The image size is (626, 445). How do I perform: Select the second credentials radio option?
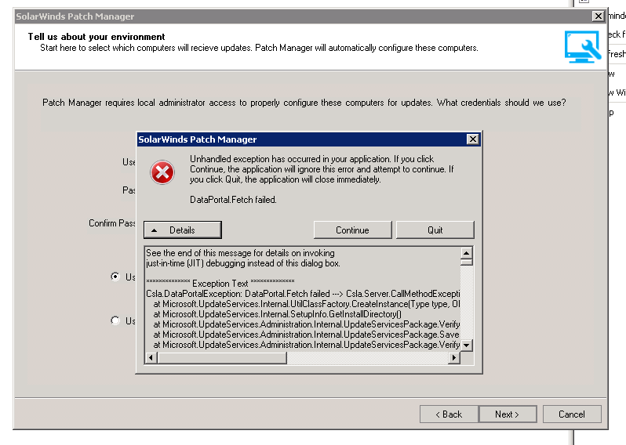coord(115,320)
